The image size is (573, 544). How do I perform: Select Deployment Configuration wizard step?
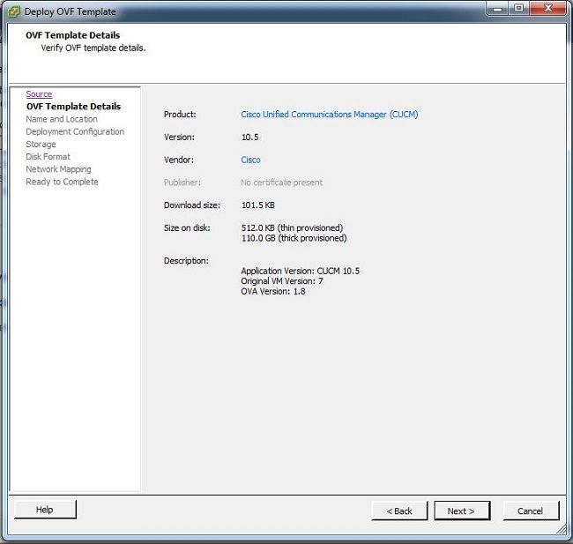(75, 131)
